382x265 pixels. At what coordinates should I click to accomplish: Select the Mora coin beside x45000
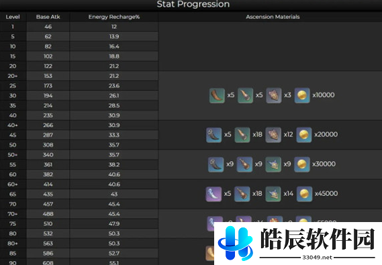[305, 194]
